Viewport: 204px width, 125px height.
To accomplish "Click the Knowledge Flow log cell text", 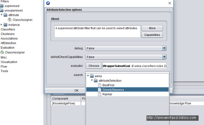I will click(x=180, y=103).
